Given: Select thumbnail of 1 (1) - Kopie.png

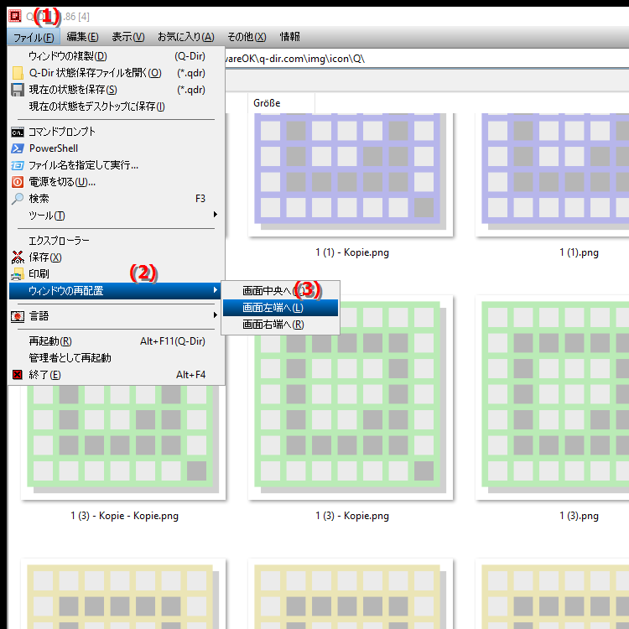Looking at the screenshot, I should 351,174.
